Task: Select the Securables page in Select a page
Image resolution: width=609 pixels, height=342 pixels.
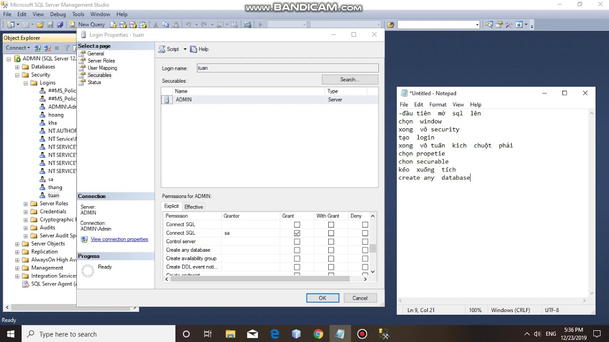Action: tap(99, 75)
